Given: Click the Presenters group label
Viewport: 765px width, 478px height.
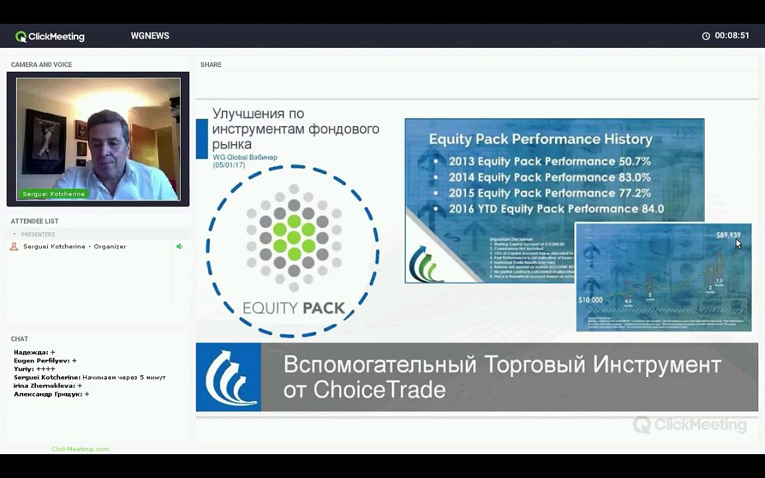Looking at the screenshot, I should click(x=38, y=234).
